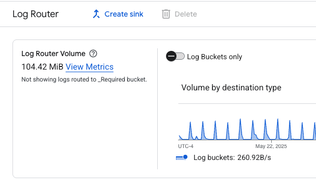The width and height of the screenshot is (316, 188).
Task: Open the Log Router Volume help icon
Action: pyautogui.click(x=93, y=53)
